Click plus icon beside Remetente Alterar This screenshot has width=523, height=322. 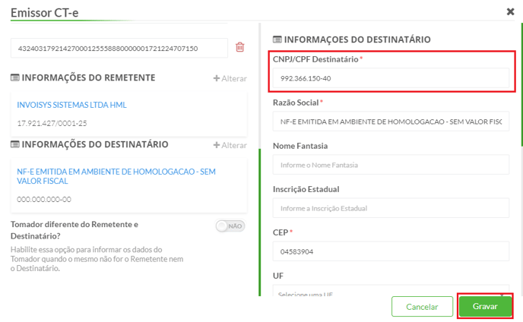pos(217,78)
